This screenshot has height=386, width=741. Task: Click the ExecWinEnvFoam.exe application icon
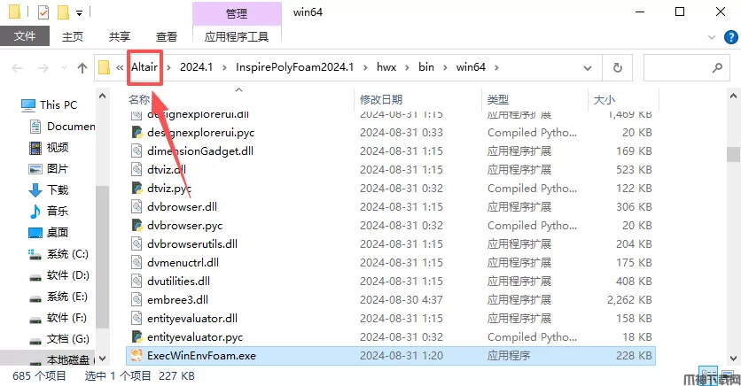(136, 355)
